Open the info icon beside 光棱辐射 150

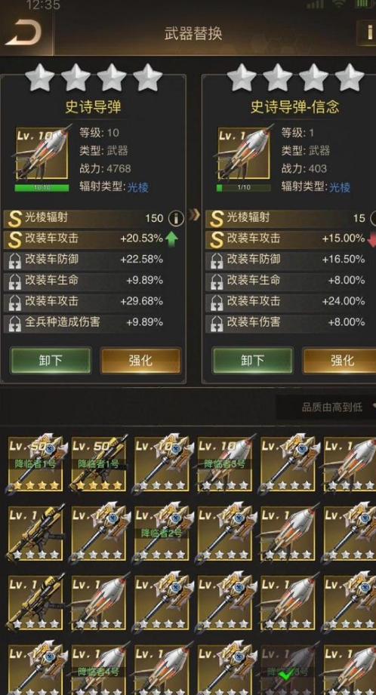176,218
